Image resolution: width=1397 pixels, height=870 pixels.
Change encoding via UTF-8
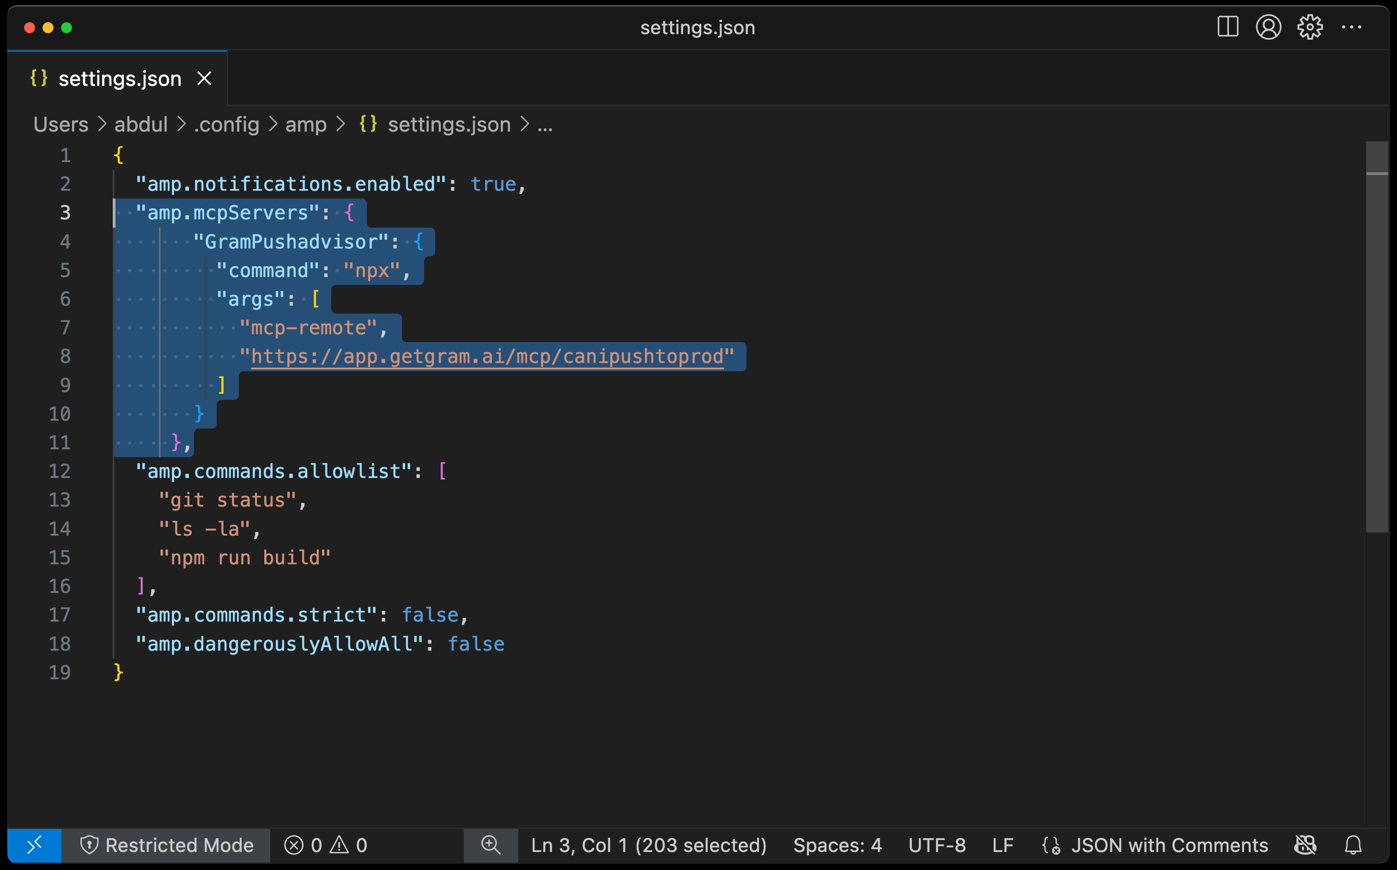pos(936,845)
